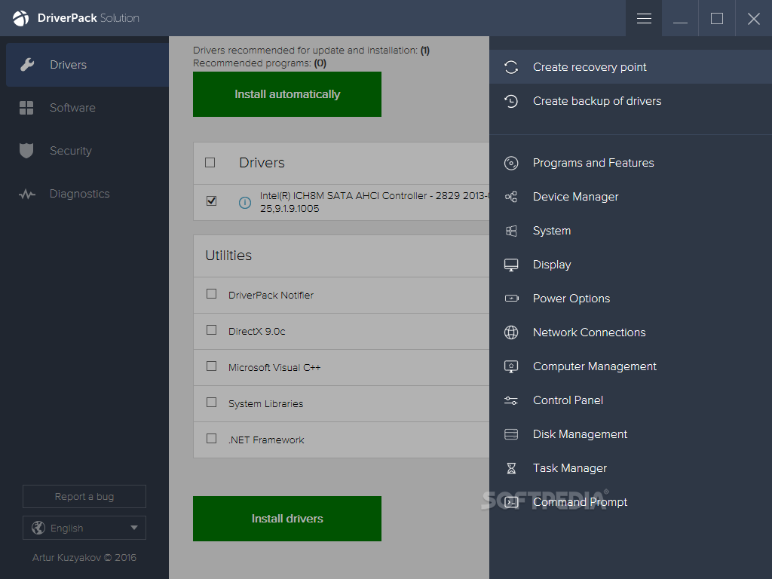Click the Programs and Features disc icon
772x579 pixels.
point(511,163)
